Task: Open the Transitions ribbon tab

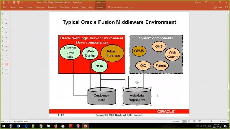Action: coord(40,7)
